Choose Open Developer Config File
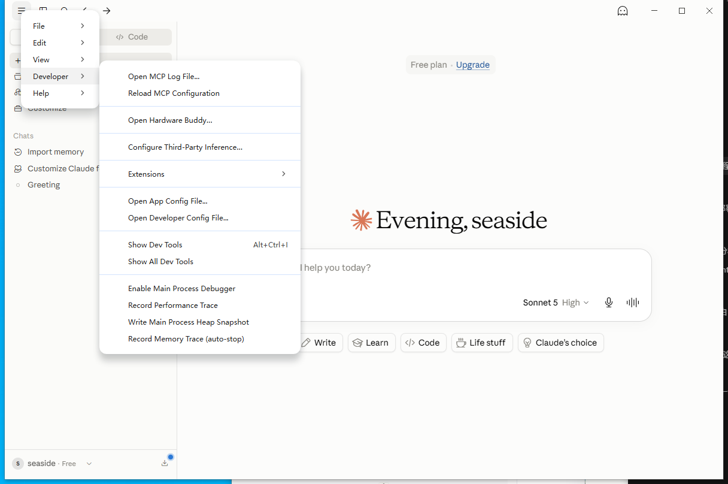This screenshot has height=484, width=728. 199,217
